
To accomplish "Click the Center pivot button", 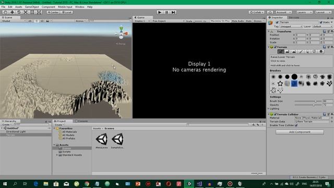I will tap(53, 13).
